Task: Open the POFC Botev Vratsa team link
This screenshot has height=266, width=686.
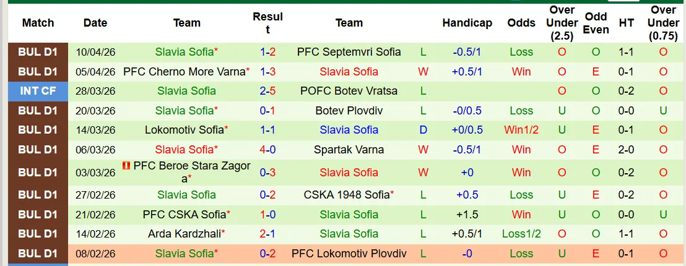Action: click(349, 91)
